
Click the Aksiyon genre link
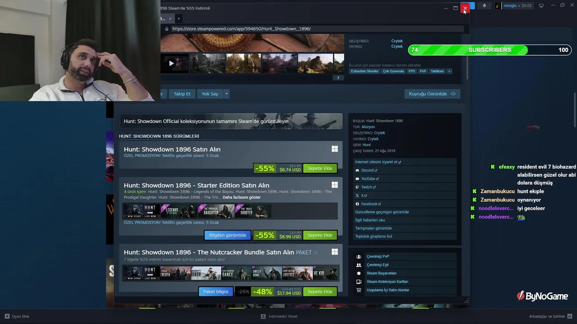tap(368, 127)
